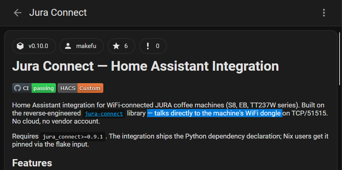Click the 0 open issues chip
This screenshot has height=170, width=342.
click(x=153, y=46)
